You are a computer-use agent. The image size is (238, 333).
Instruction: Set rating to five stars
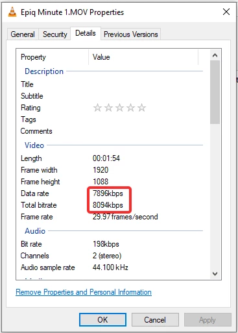click(x=141, y=108)
